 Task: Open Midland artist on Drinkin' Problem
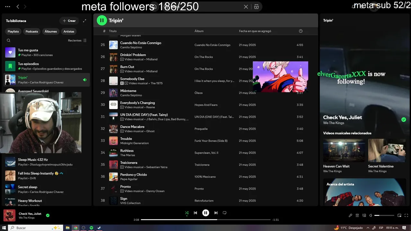(x=152, y=59)
